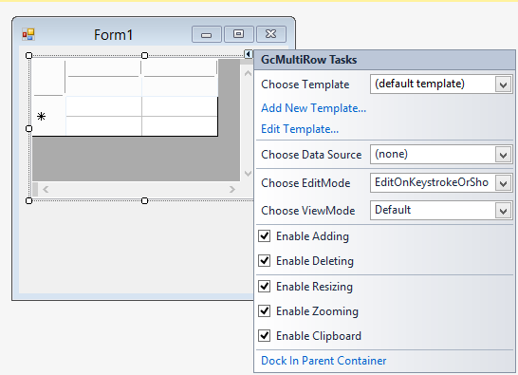The image size is (518, 375).
Task: Click the new row asterisk indicator
Action: [42, 117]
